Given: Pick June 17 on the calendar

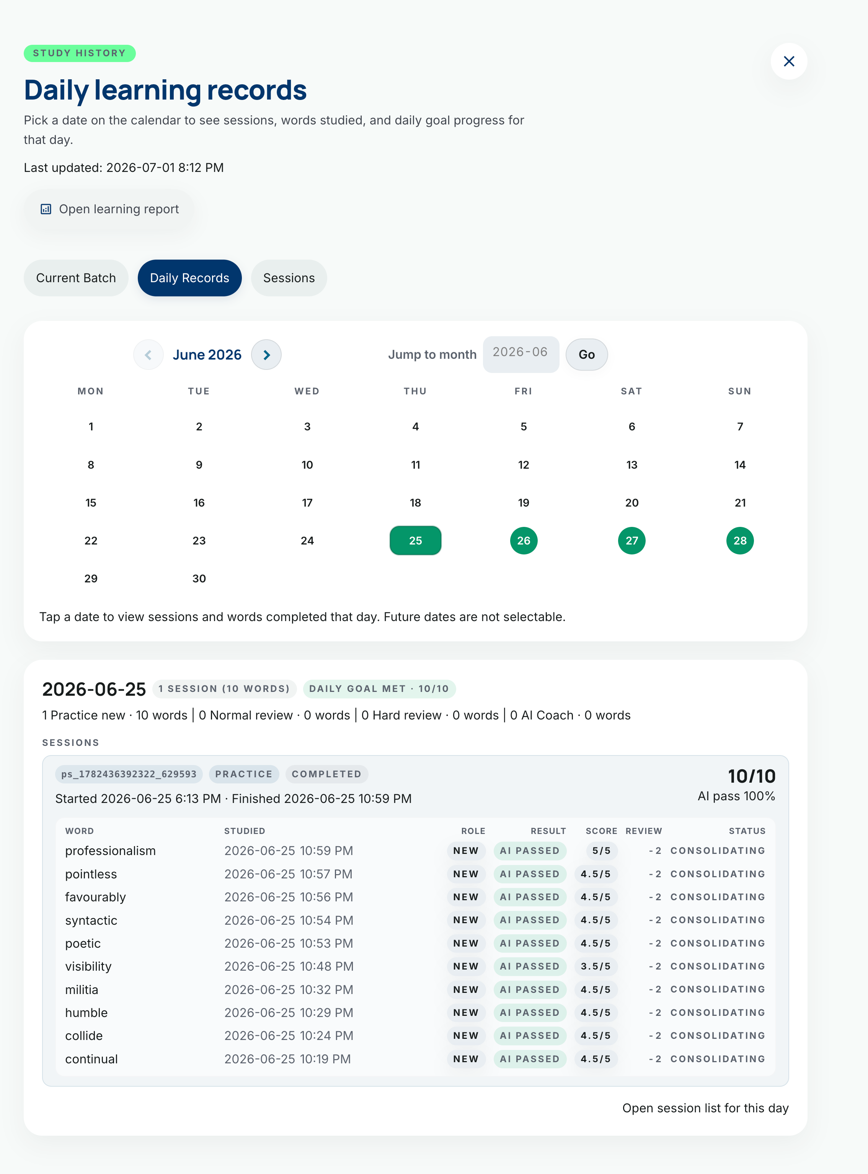Looking at the screenshot, I should tap(307, 503).
